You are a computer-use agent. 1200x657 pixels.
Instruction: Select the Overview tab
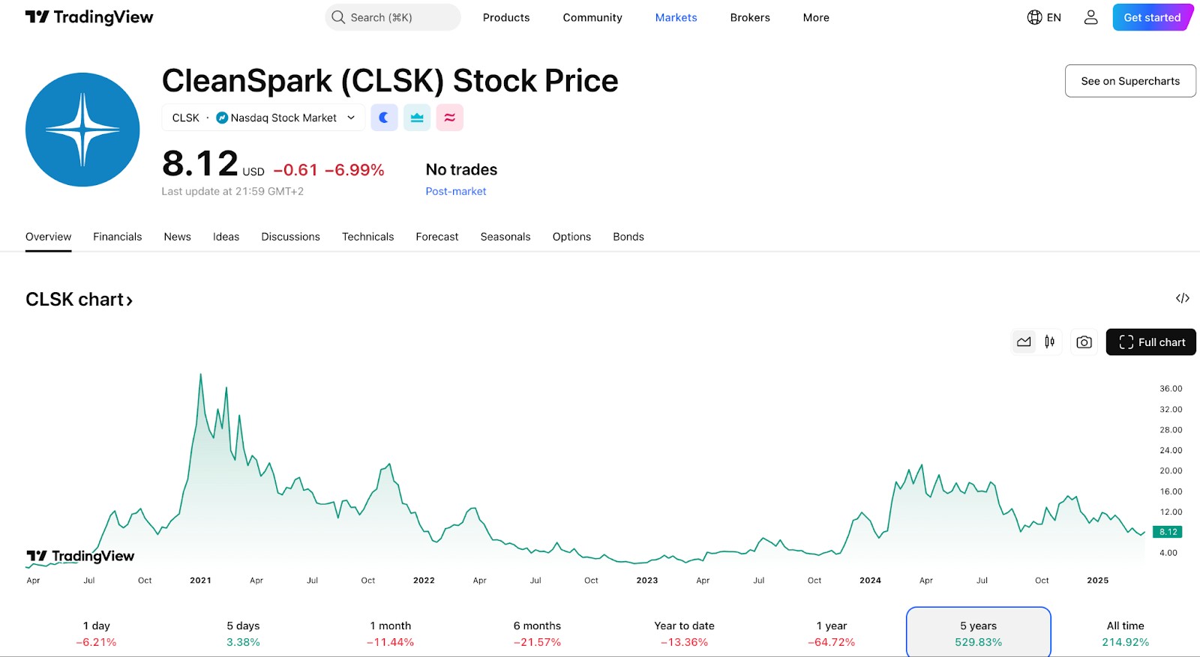[x=49, y=237]
